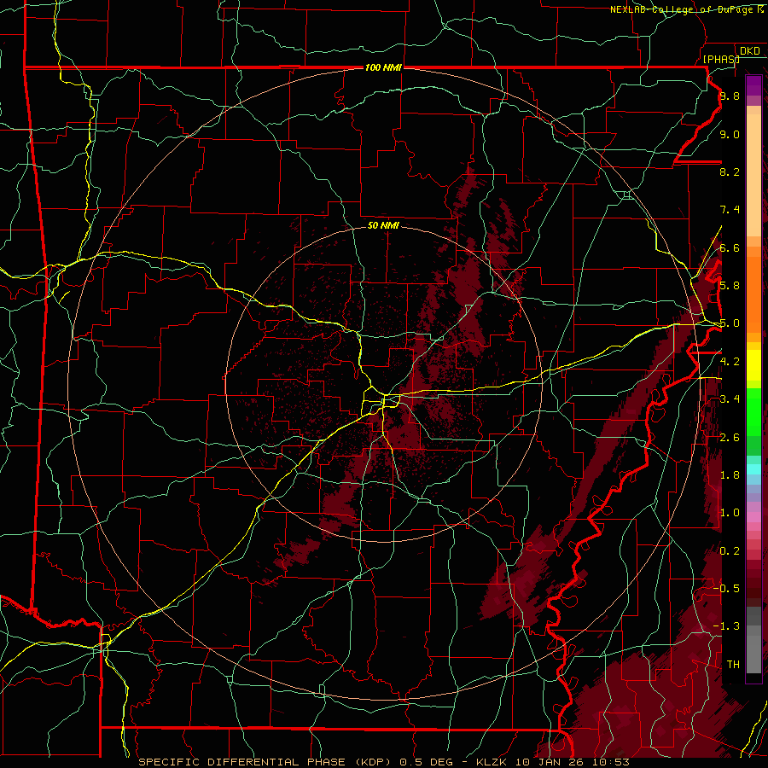Viewport: 768px width, 768px height.
Task: Click the 9.0 value on the scale
Action: tap(730, 134)
